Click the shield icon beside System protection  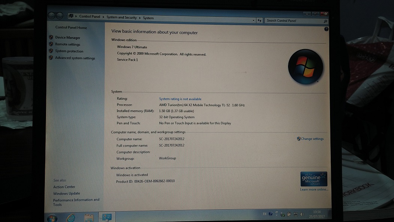pyautogui.click(x=51, y=51)
